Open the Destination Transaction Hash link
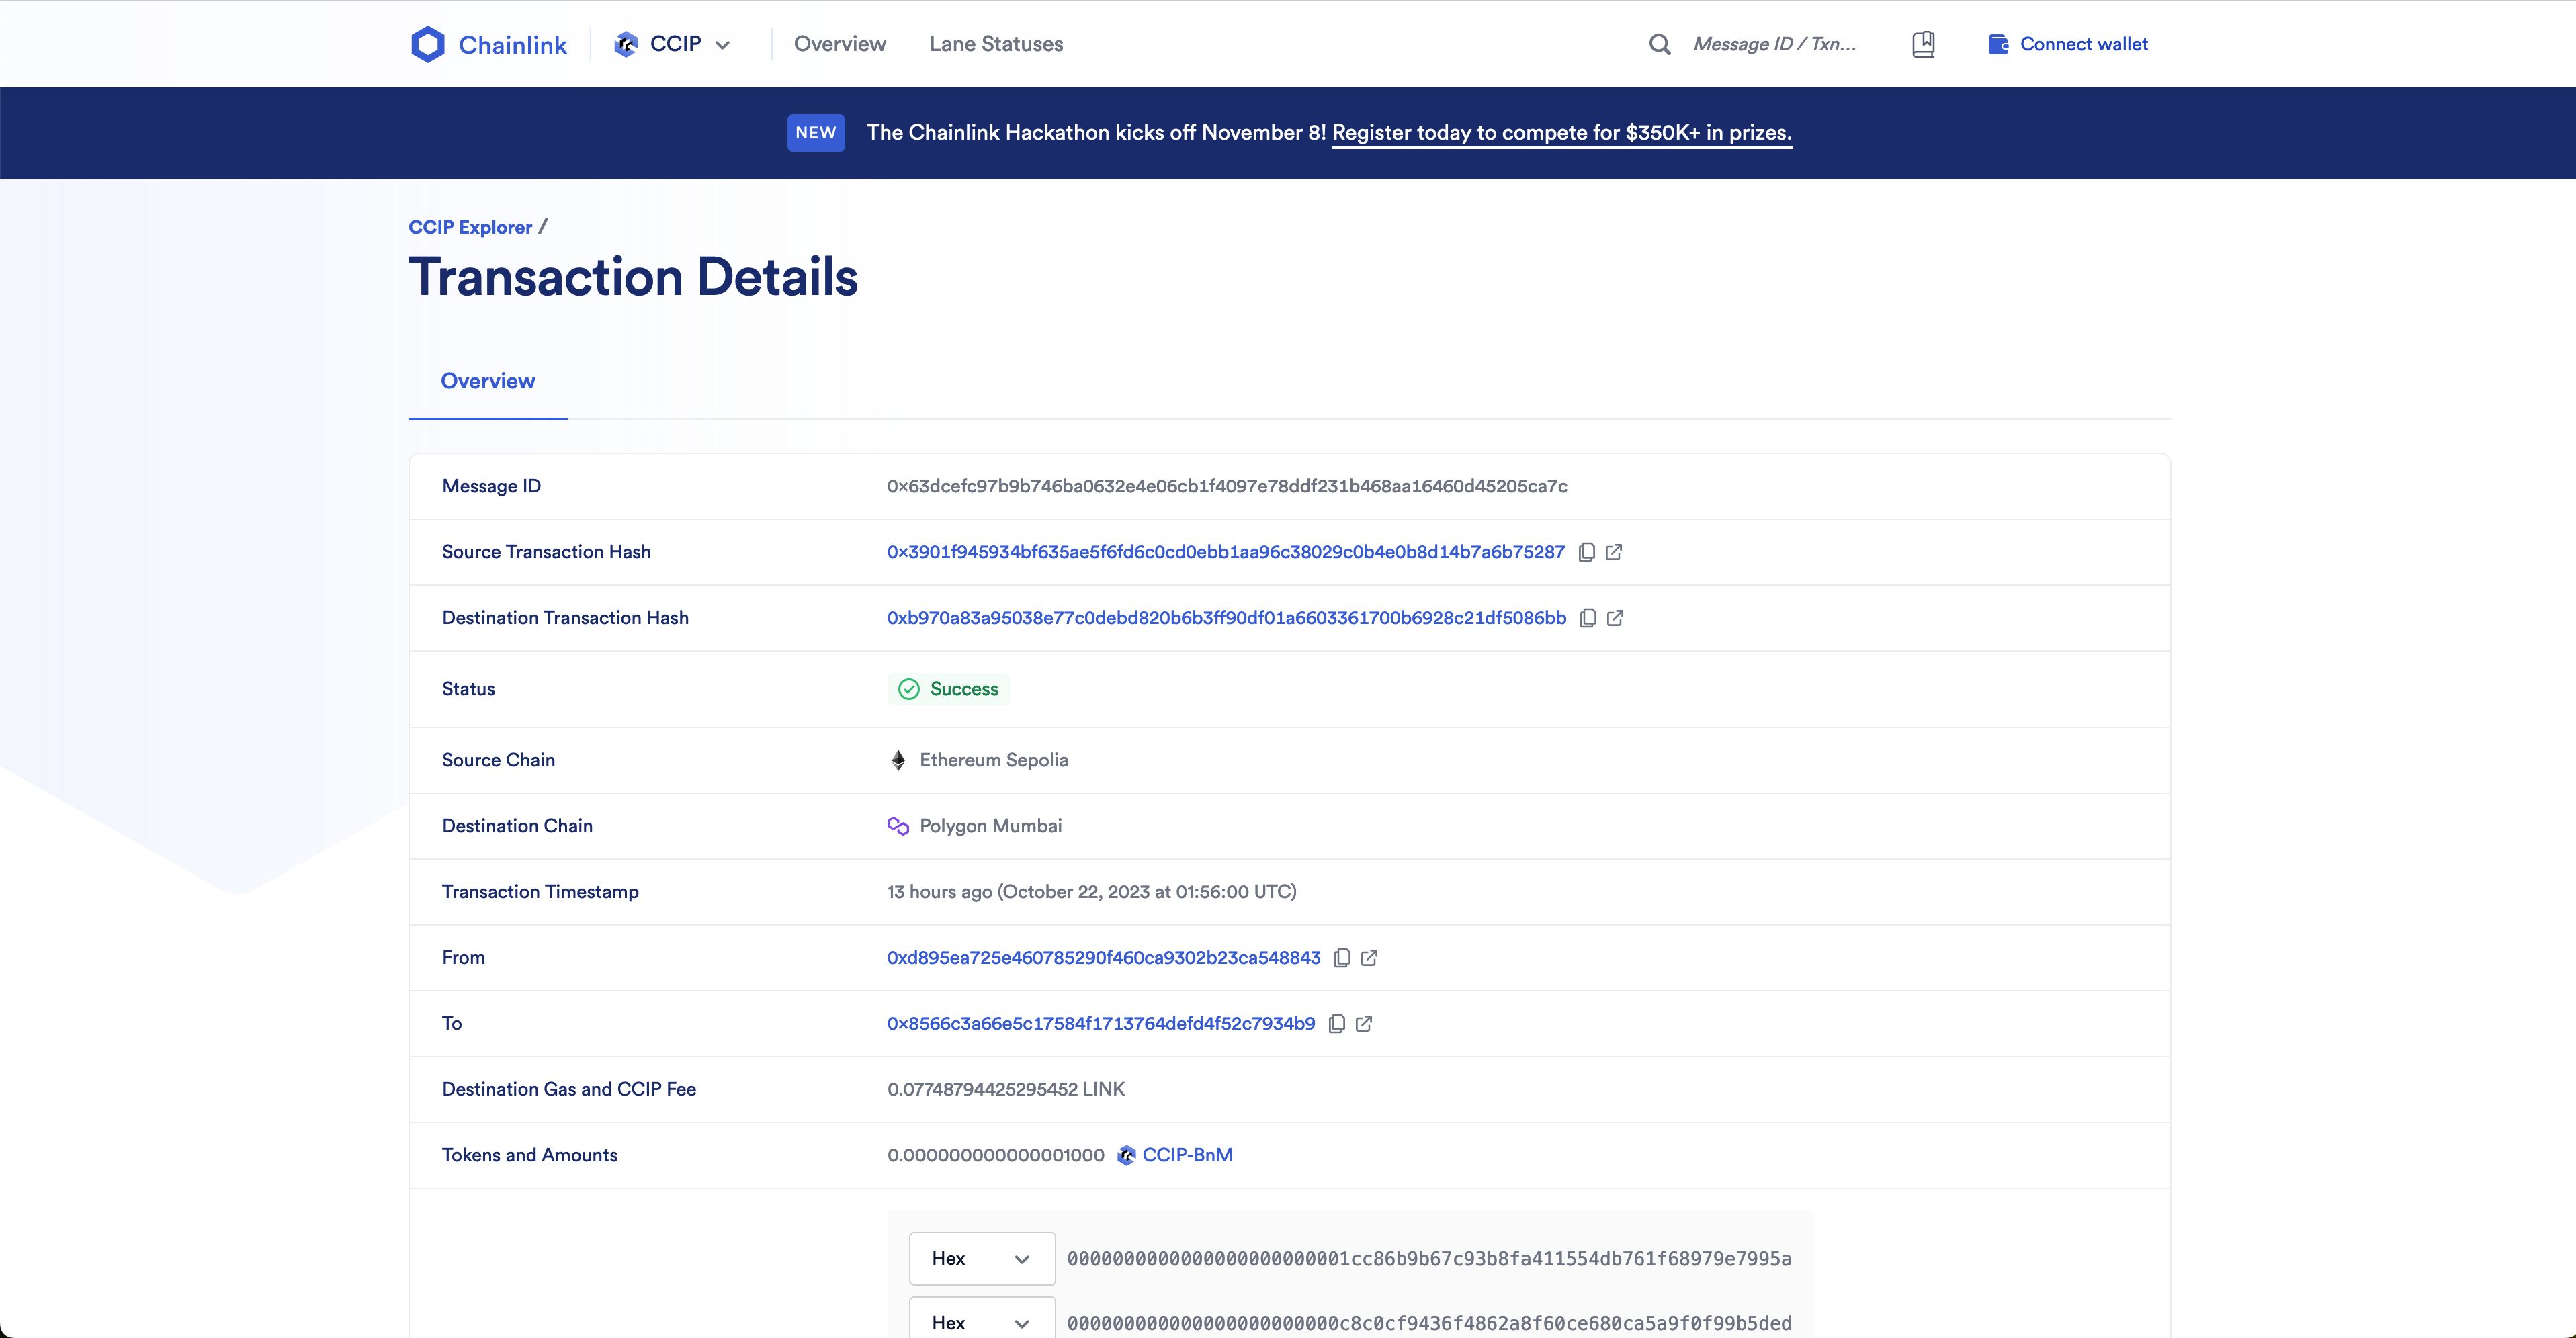Viewport: 2576px width, 1338px height. 1227,618
